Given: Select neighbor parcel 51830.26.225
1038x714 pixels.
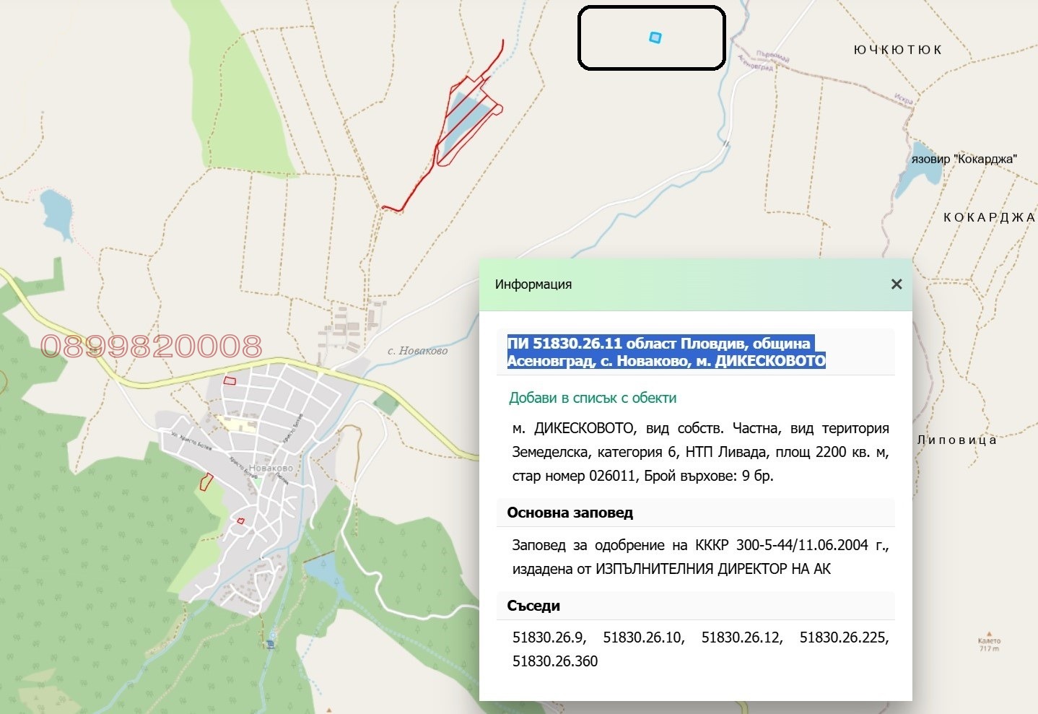Looking at the screenshot, I should [842, 637].
